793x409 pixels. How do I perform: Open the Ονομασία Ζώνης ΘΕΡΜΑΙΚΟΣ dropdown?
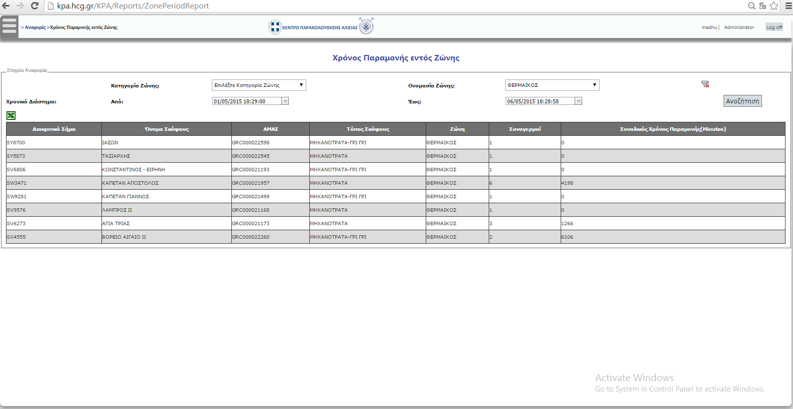coord(552,85)
